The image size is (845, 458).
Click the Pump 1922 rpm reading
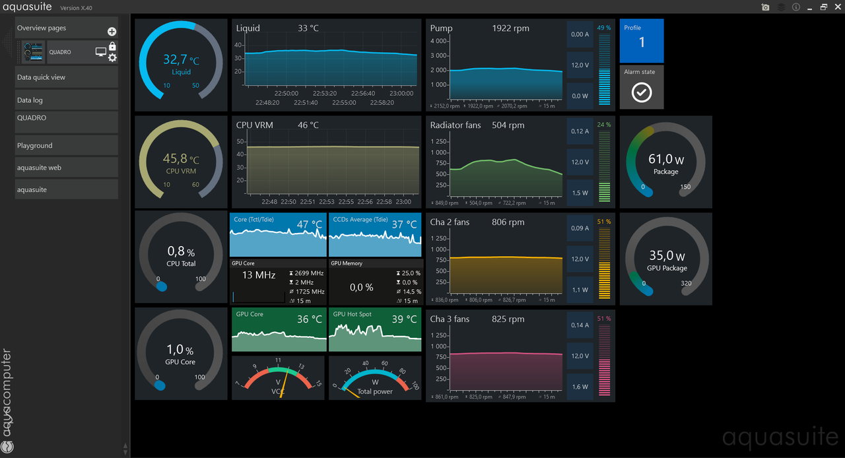click(x=510, y=28)
